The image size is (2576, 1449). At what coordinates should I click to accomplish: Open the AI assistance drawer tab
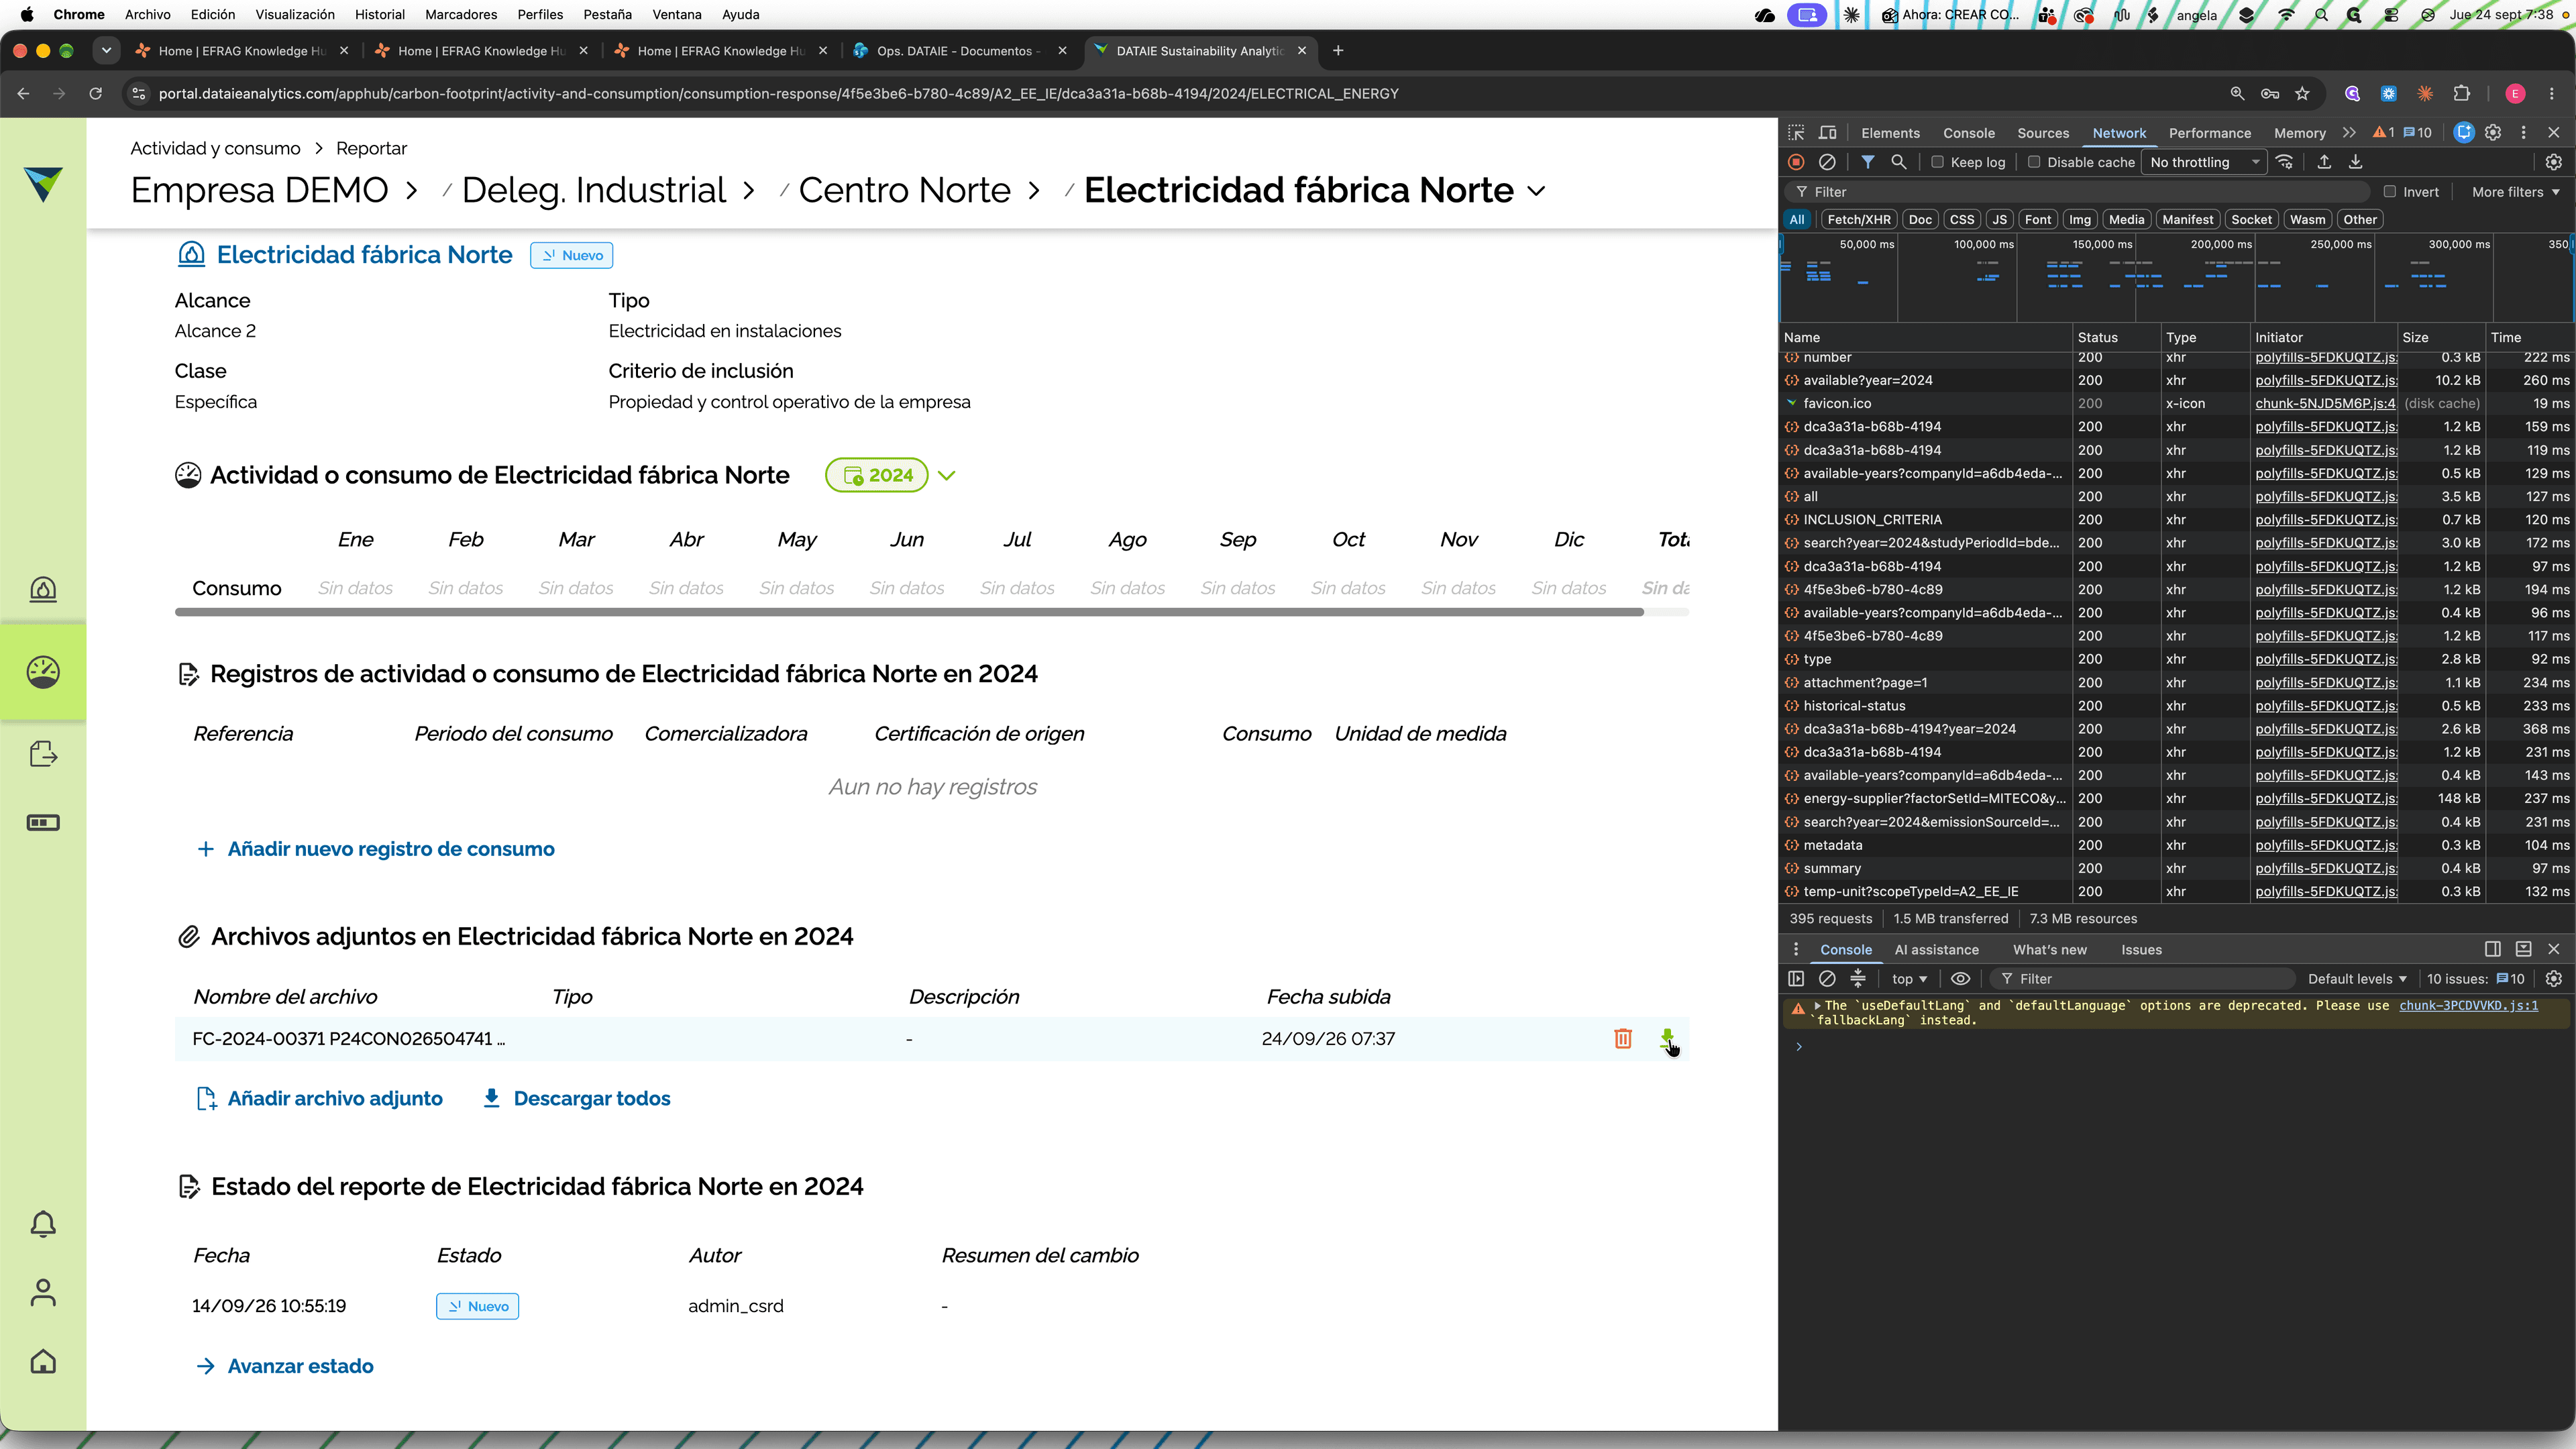(1936, 950)
